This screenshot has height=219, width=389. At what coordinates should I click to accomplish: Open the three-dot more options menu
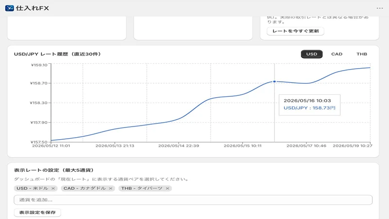coord(380,8)
